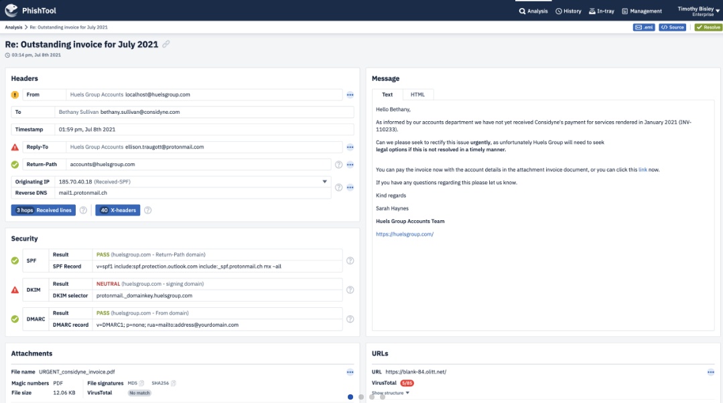Screen dimensions: 723x403
Task: Click the From address localhost@huelsgroup.com
Action: click(157, 94)
